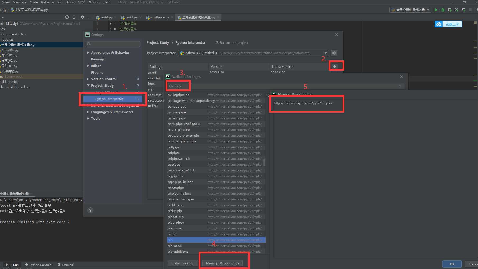Close the Settings dialog
This screenshot has width=478, height=269.
[336, 35]
